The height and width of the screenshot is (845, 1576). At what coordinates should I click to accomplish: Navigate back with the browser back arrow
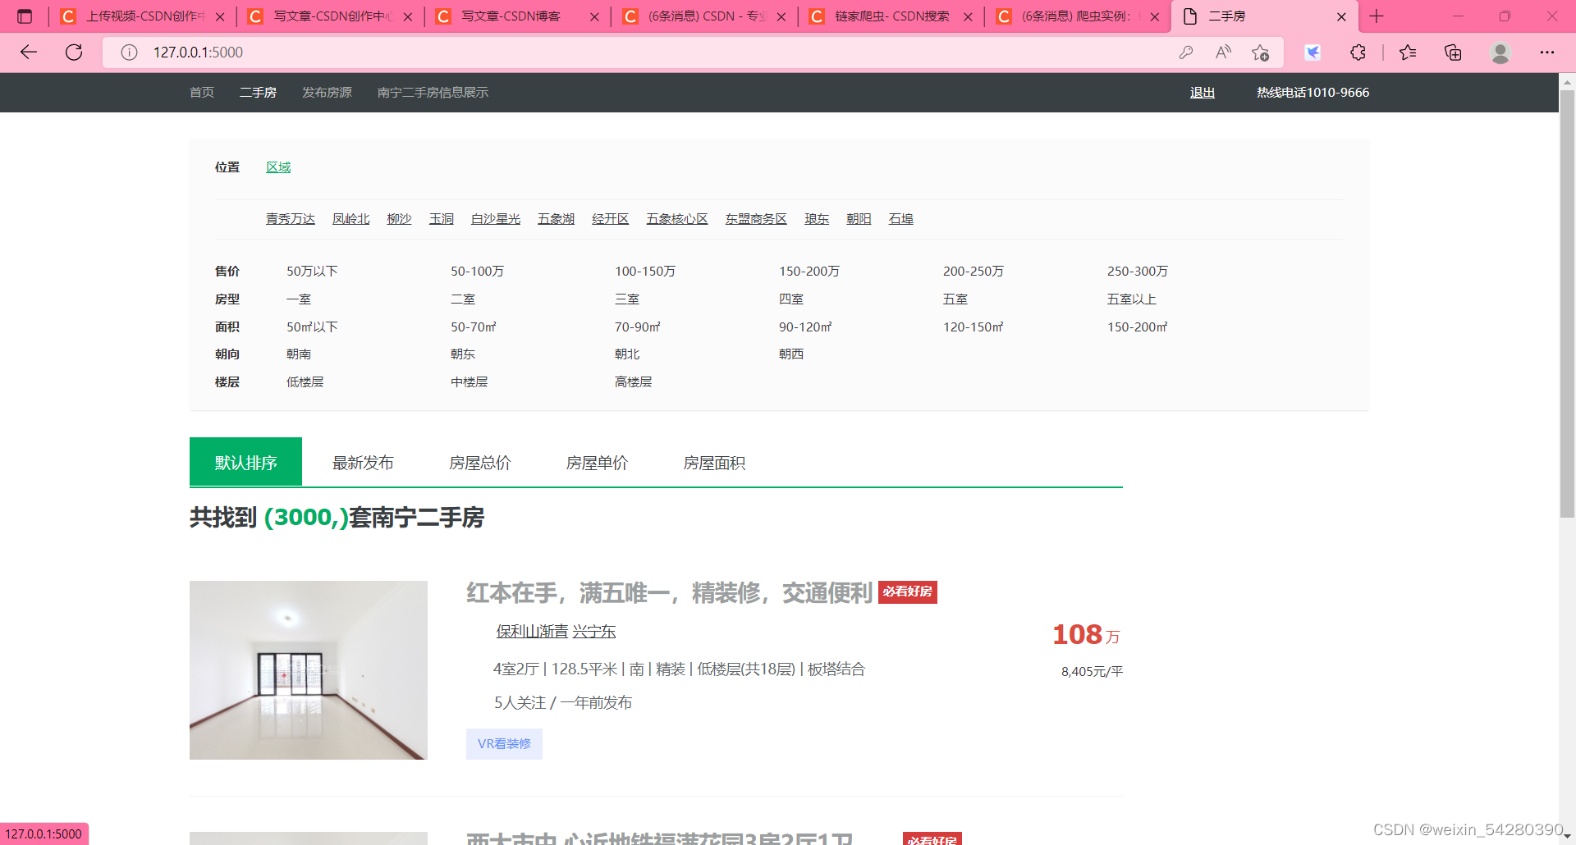[x=30, y=52]
